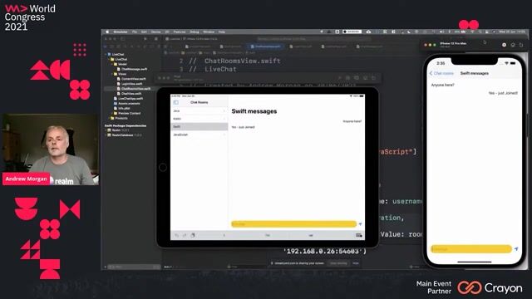Image resolution: width=532 pixels, height=299 pixels.
Task: Open the Kotlin chat room on iPad
Action: [199, 119]
